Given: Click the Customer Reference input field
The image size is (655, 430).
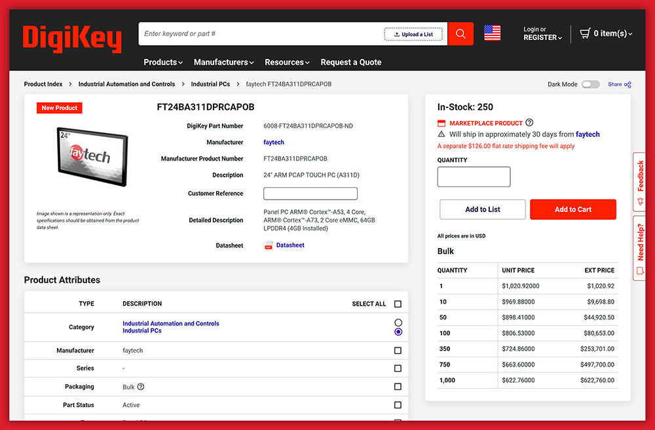Looking at the screenshot, I should pos(310,193).
